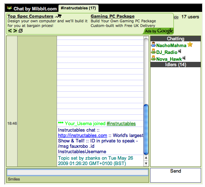The width and height of the screenshot is (205, 187).
Task: Click the speaker icon next to Nova_Hawk
Action: point(184,58)
